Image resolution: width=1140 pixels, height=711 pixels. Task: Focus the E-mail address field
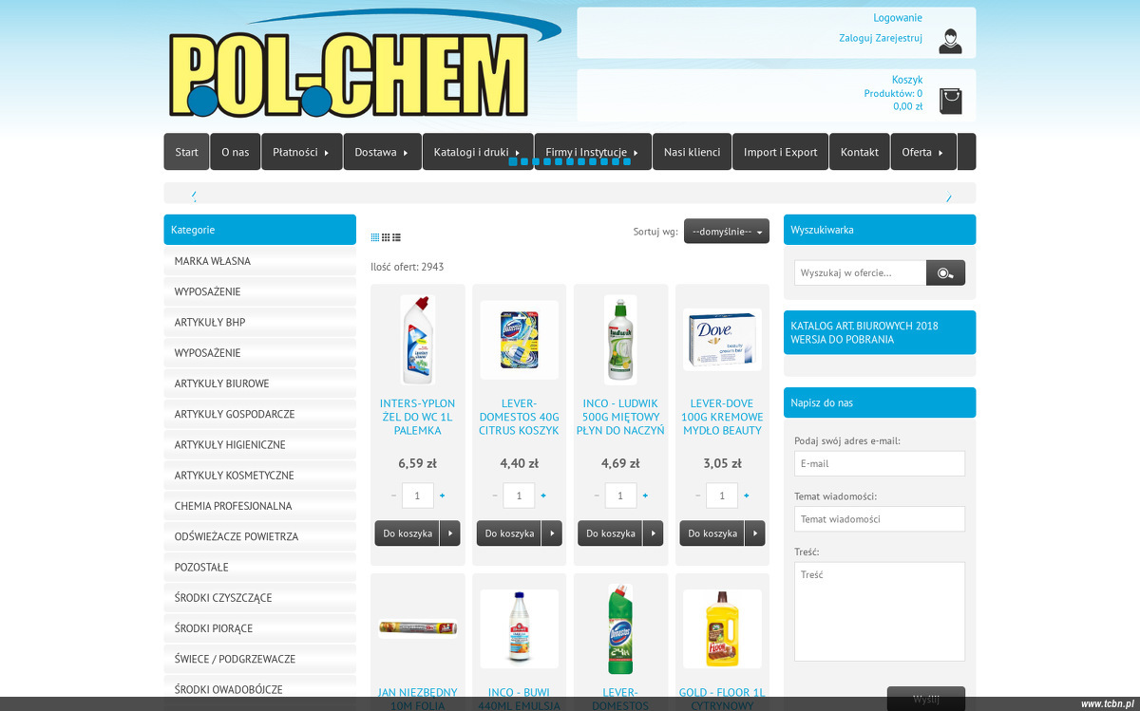click(x=880, y=463)
